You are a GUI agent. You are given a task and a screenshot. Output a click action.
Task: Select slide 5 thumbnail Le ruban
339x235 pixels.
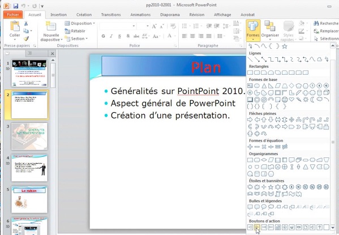(x=29, y=199)
